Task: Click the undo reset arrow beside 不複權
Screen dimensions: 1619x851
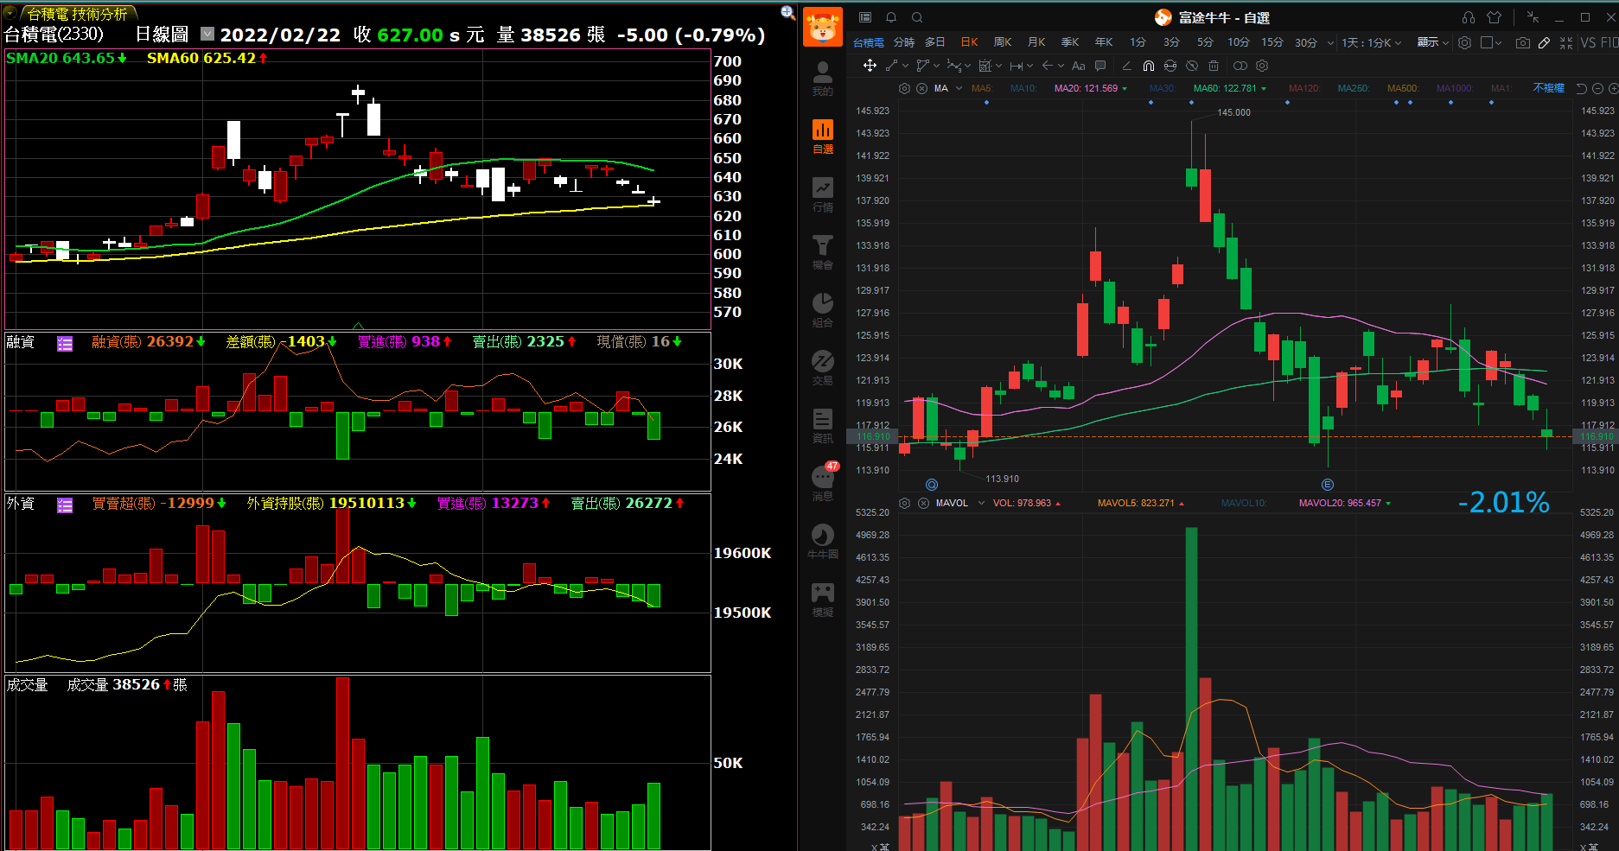Action: click(x=1581, y=88)
